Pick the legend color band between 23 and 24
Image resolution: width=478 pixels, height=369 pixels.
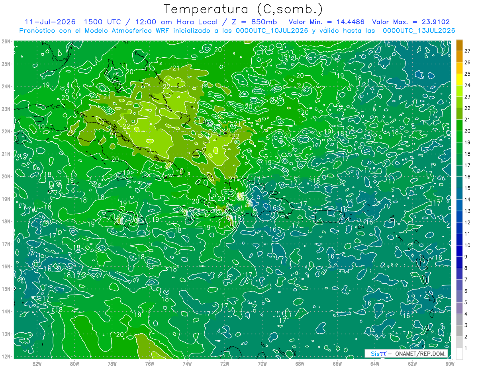point(459,92)
